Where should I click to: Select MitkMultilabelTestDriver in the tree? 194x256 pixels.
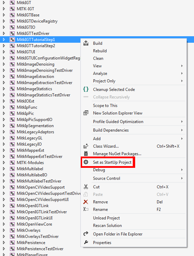click(x=39, y=181)
